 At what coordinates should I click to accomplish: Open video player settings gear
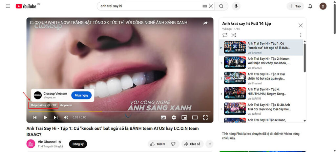click(174, 118)
